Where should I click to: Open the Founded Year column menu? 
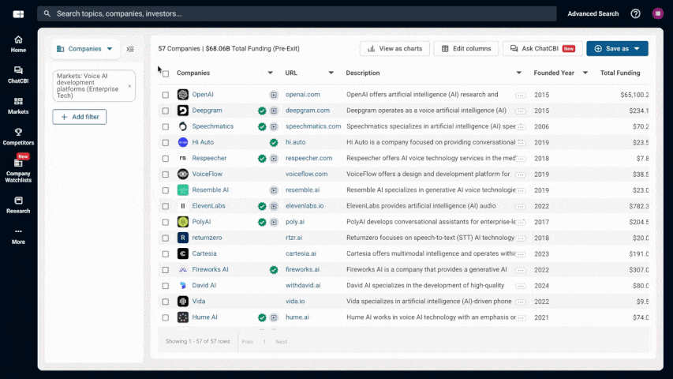[x=585, y=73]
